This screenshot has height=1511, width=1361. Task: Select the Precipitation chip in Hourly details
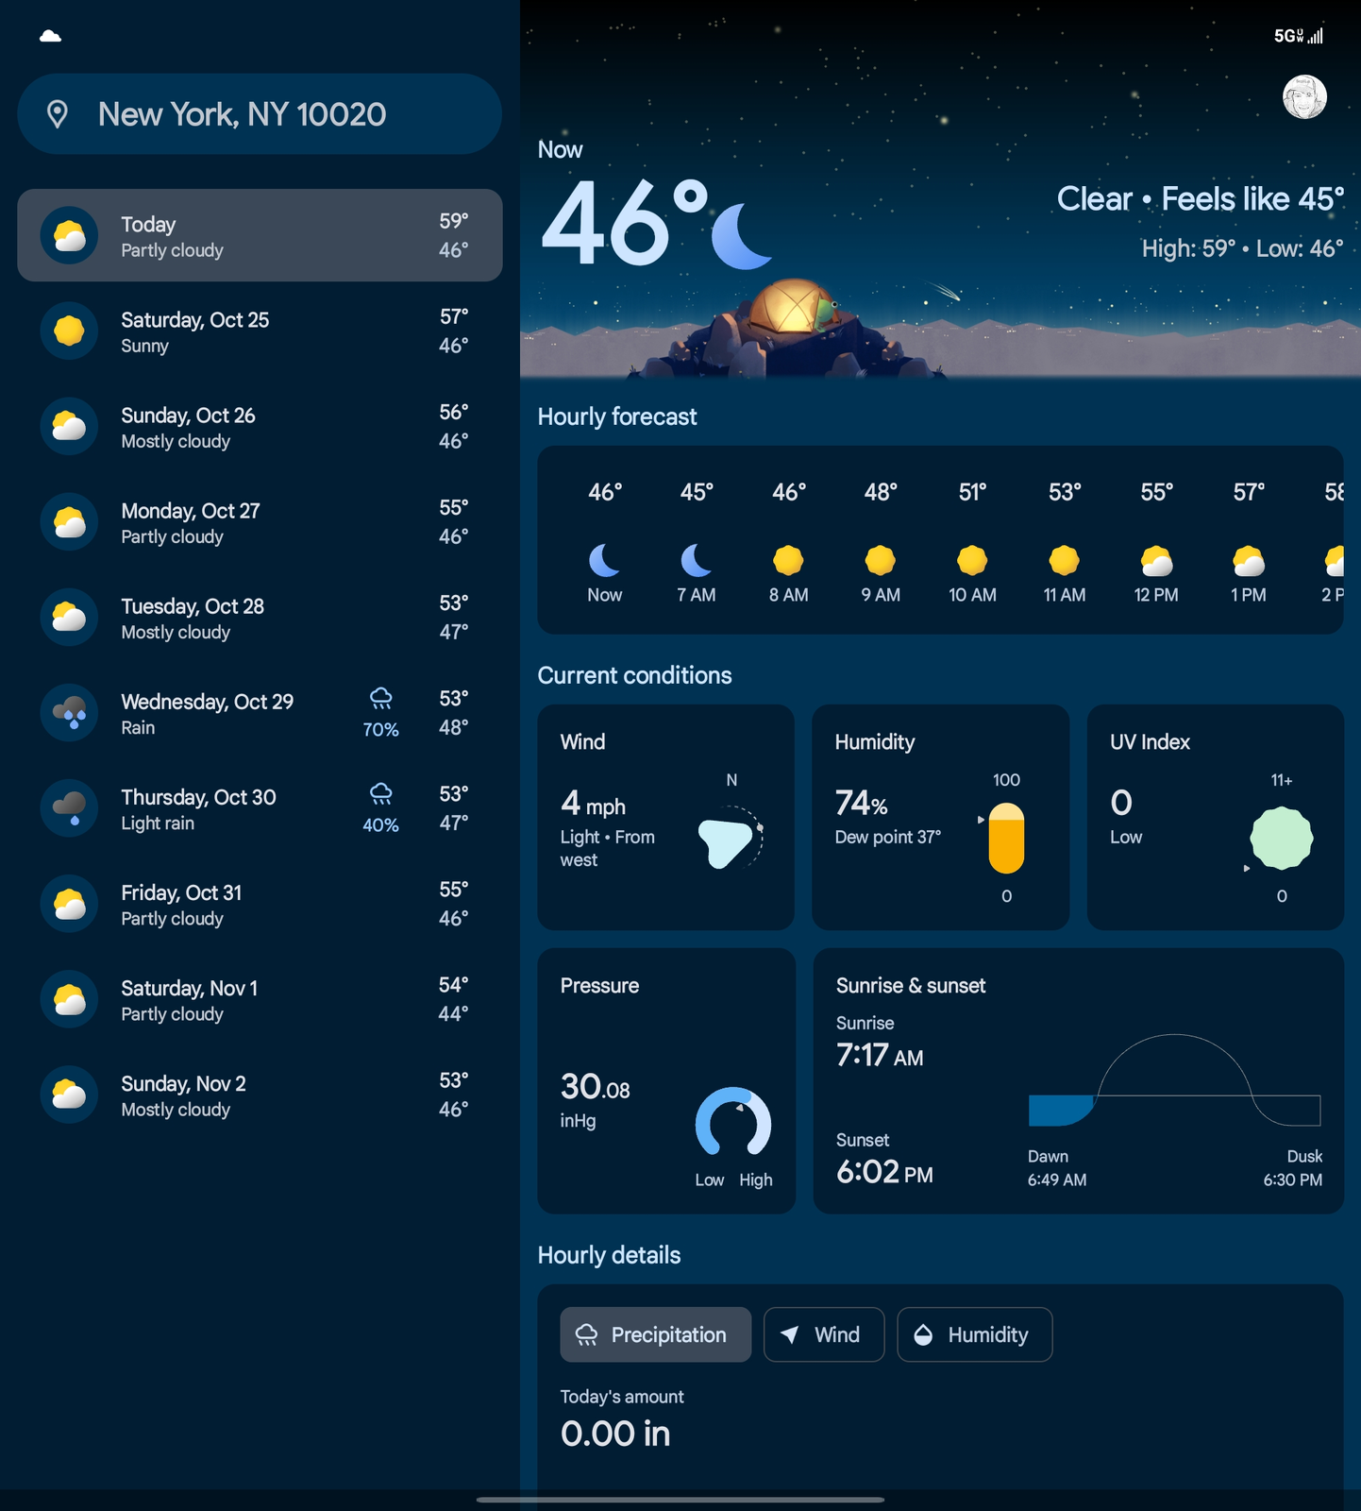pyautogui.click(x=656, y=1334)
